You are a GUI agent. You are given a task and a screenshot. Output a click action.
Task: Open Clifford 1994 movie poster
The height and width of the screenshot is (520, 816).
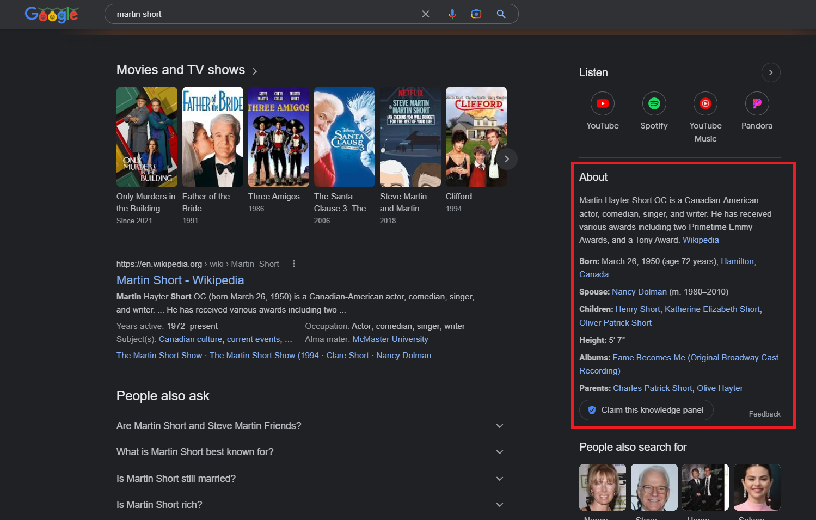coord(476,137)
